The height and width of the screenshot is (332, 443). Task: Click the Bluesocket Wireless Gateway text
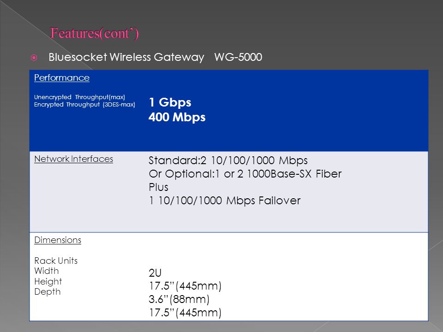pyautogui.click(x=126, y=57)
